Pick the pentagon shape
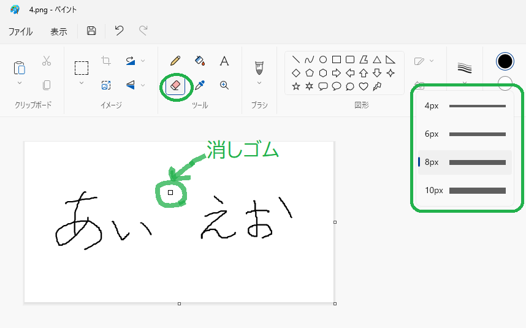Screen dimensions: 526x328 pyautogui.click(x=310, y=73)
